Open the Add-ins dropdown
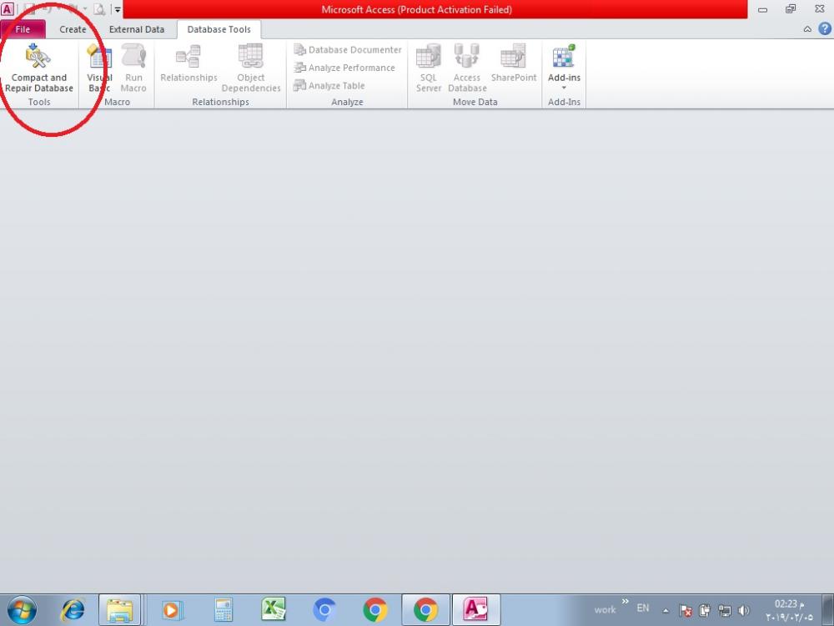Screen dimensions: 834x626 (x=564, y=68)
